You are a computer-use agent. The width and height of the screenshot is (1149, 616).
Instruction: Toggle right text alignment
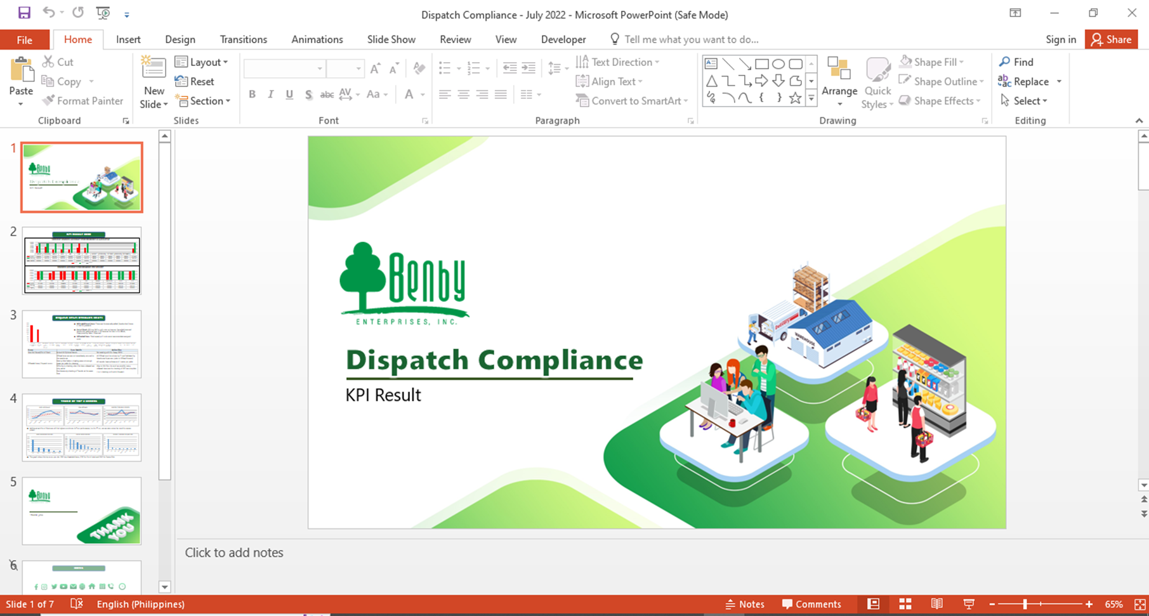point(482,95)
